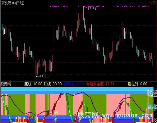Click the 股旁网 indicator name label
157x123 pixels.
coord(6,84)
